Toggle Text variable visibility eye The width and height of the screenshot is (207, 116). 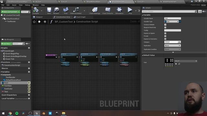point(29,92)
